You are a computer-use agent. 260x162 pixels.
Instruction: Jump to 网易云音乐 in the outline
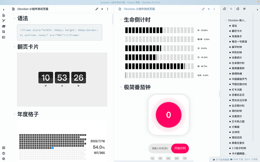pyautogui.click(x=238, y=143)
